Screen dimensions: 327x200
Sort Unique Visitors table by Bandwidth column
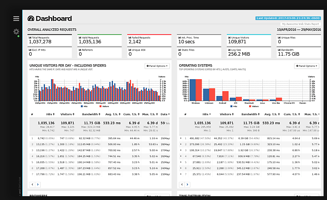pos(92,114)
